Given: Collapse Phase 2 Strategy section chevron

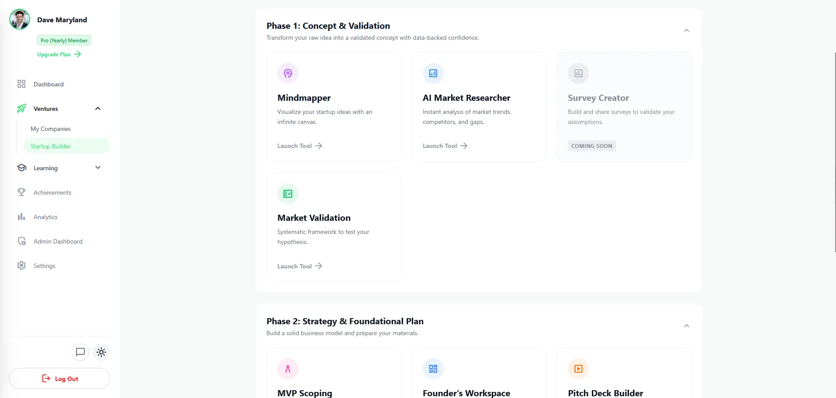Looking at the screenshot, I should pos(687,326).
